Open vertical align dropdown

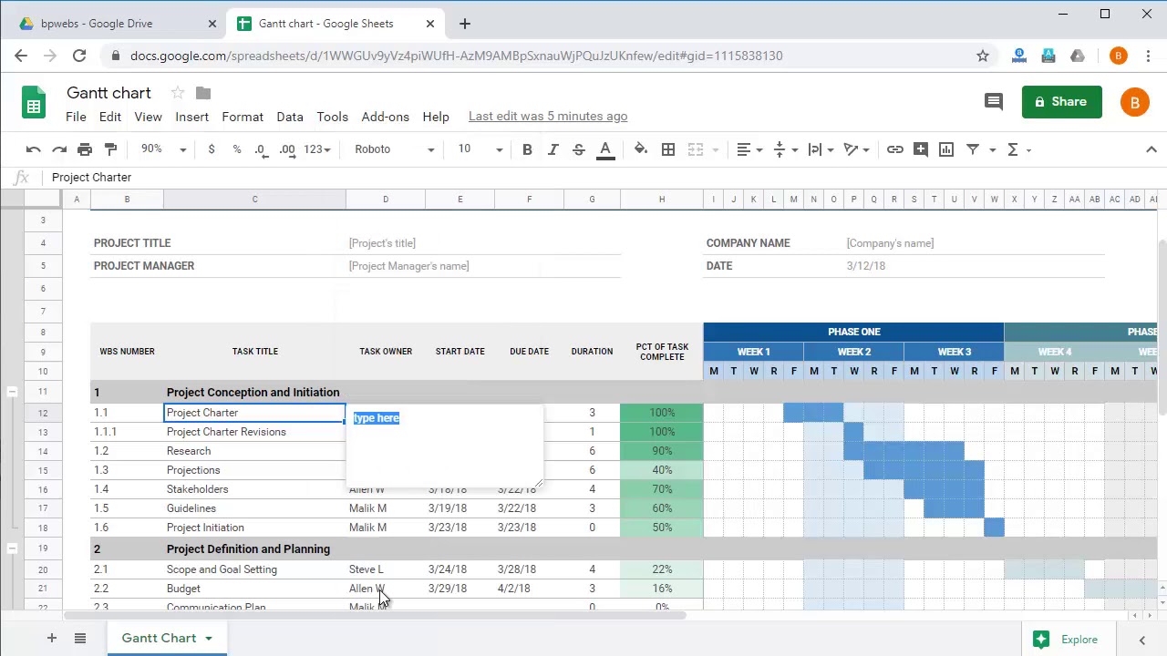[785, 149]
